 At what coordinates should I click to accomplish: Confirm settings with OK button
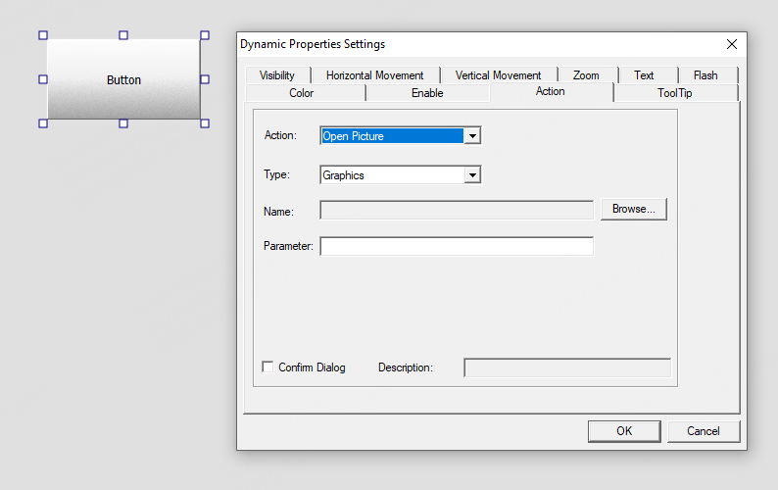624,431
